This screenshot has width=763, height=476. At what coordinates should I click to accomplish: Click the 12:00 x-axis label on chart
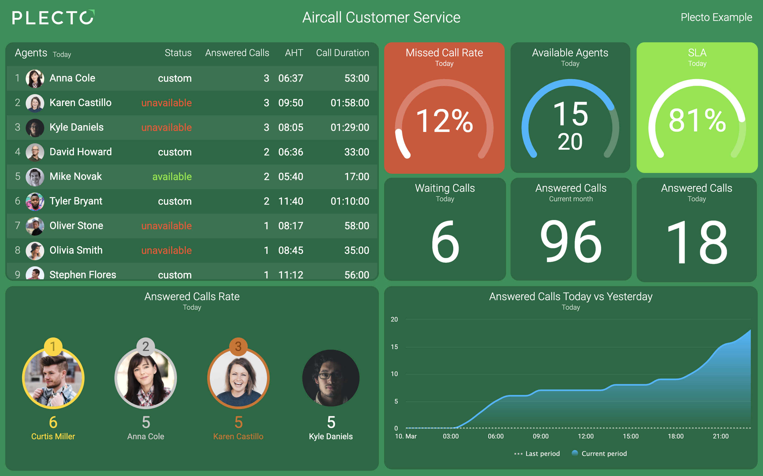point(585,436)
